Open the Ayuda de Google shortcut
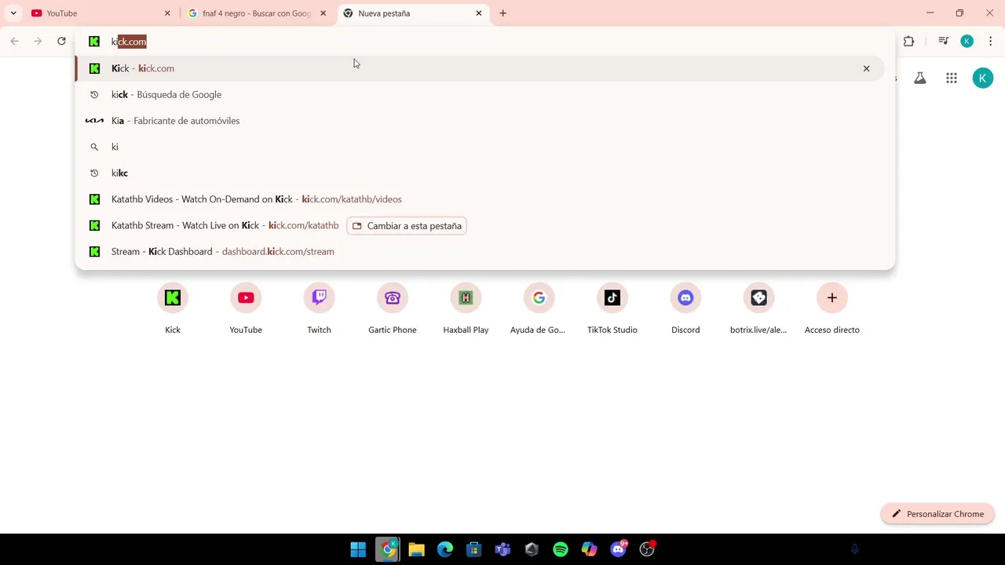This screenshot has height=565, width=1005. tap(539, 308)
